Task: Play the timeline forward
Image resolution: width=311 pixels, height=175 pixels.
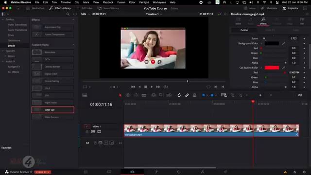Action: pyautogui.click(x=152, y=87)
